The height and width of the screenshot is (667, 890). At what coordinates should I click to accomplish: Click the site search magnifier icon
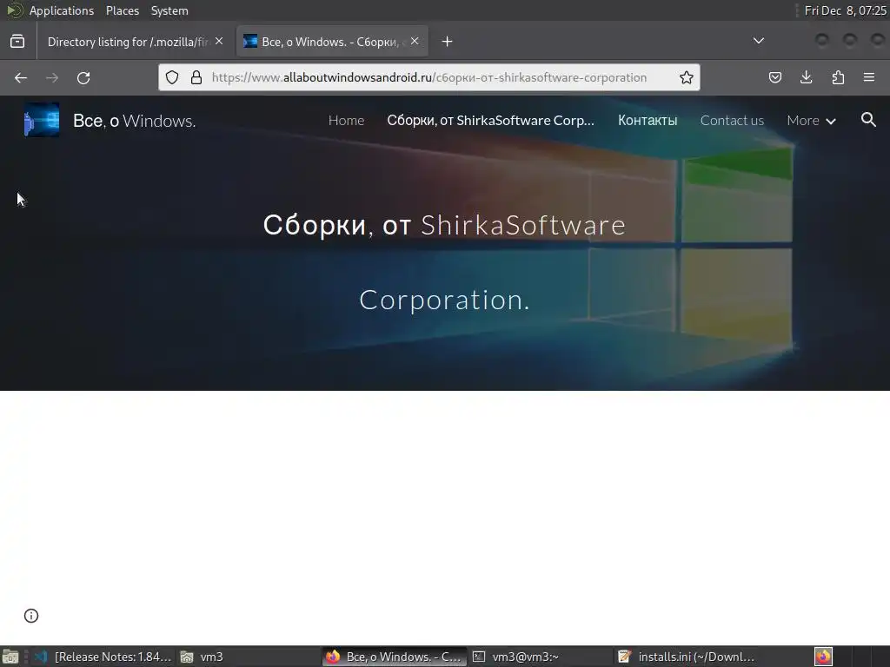[x=868, y=120]
